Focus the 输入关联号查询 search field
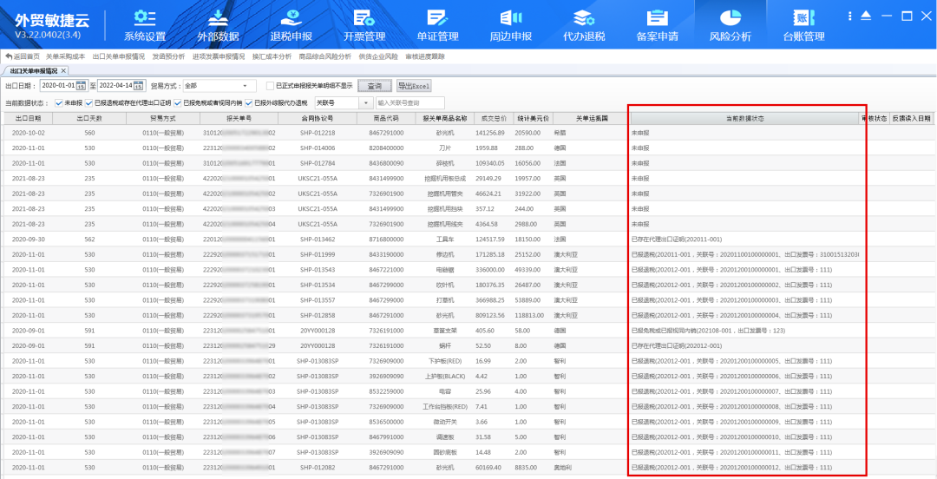The image size is (937, 479). (x=410, y=103)
